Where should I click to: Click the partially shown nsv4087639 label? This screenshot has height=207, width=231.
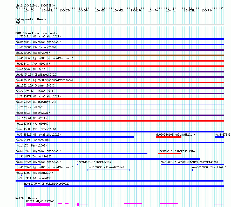[222, 135]
